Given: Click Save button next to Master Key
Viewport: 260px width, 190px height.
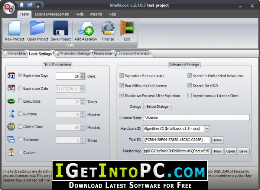Looking at the screenshot, I should point(243,151).
